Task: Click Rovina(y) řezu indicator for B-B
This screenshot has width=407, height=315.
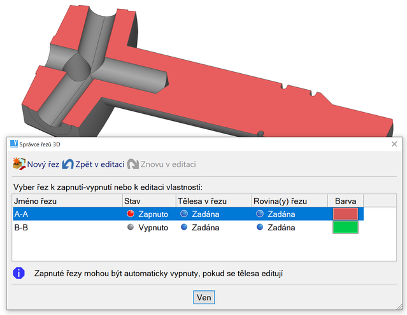Action: click(x=260, y=227)
